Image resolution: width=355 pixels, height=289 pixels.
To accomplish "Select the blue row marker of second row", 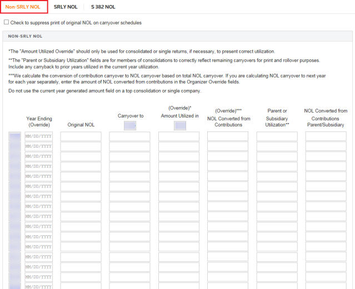I will [x=15, y=146].
